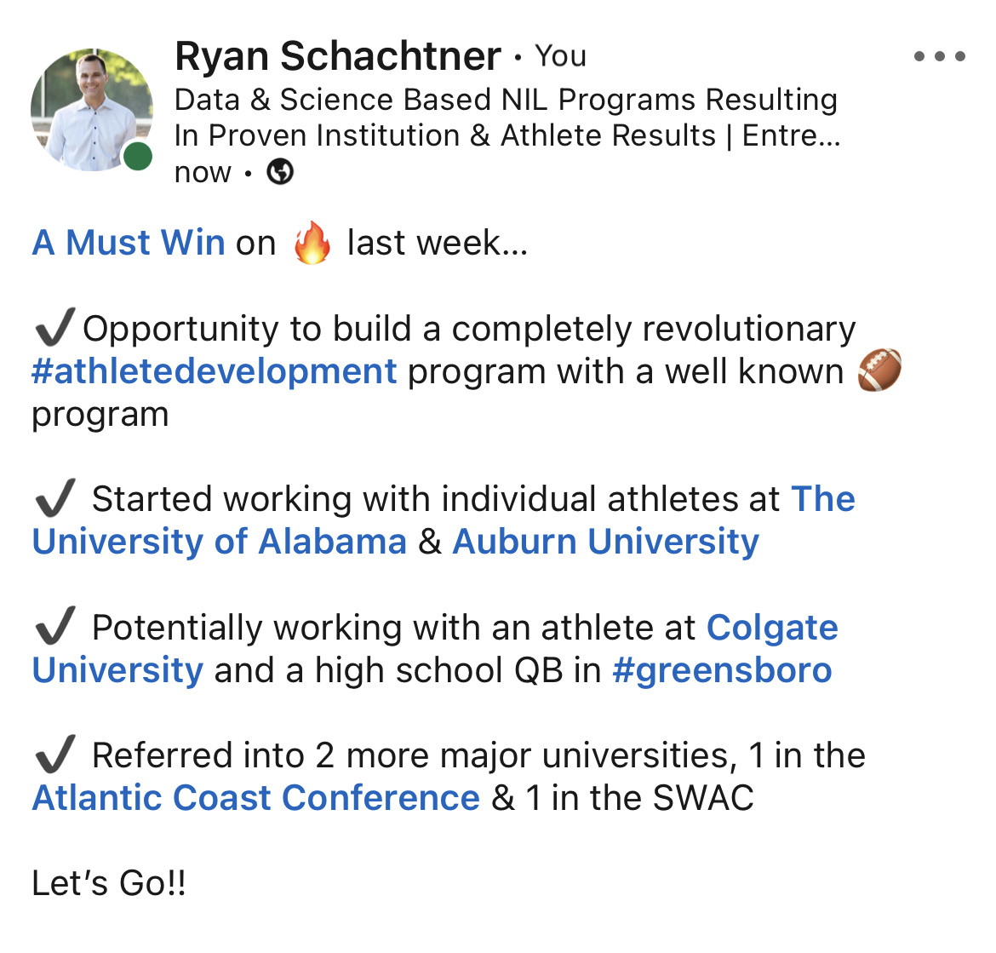Open the Atlantic Coast Conference link

256,798
